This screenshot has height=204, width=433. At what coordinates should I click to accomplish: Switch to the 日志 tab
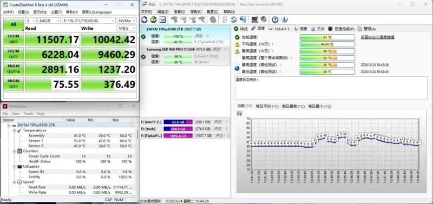click(318, 29)
